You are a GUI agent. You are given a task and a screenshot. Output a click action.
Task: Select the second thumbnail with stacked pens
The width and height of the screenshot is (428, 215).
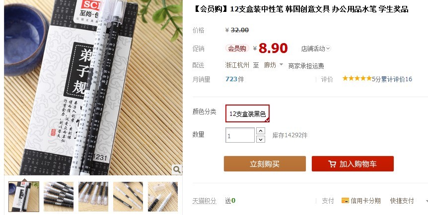(59, 197)
